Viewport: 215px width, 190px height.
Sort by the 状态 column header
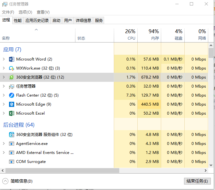(x=94, y=35)
